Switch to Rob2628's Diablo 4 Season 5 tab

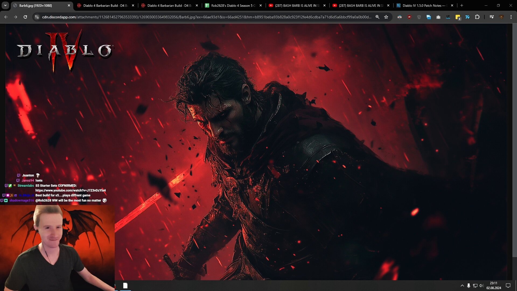(x=233, y=5)
